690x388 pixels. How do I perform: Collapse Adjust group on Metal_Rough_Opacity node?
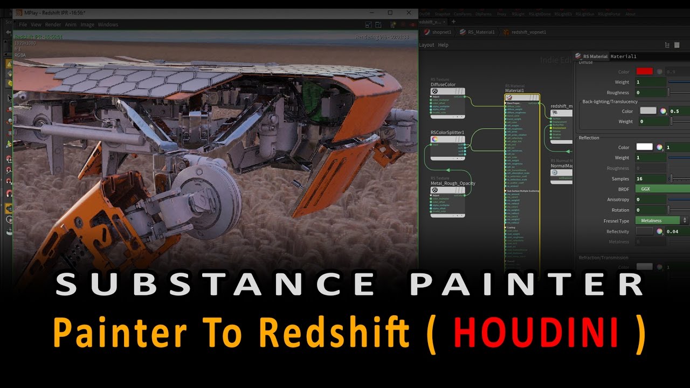tap(432, 195)
